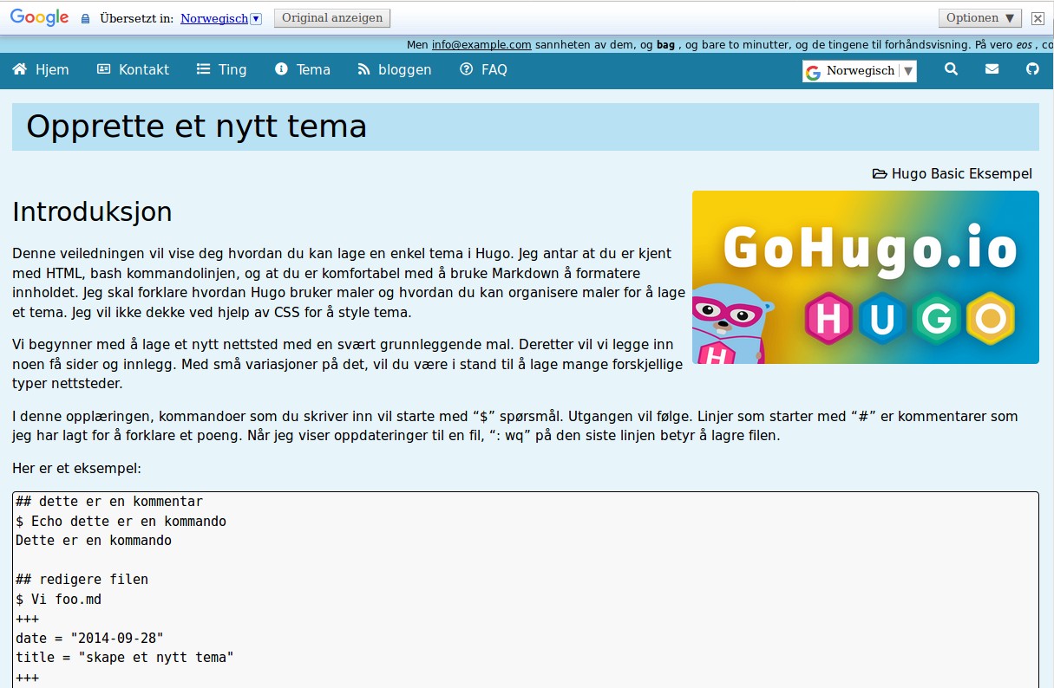Click the Kontakt card icon
The image size is (1054, 688).
[104, 69]
